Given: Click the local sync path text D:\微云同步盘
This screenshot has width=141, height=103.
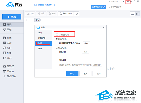Looking at the screenshot, I should pos(69,43).
